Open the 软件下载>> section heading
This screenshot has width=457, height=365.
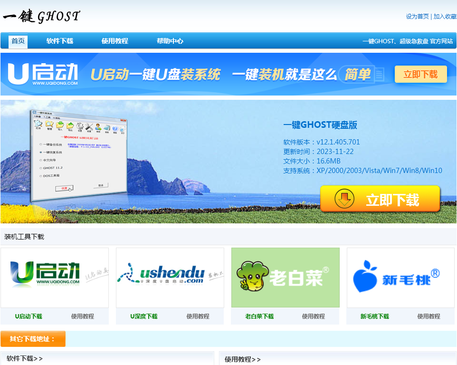coord(25,359)
